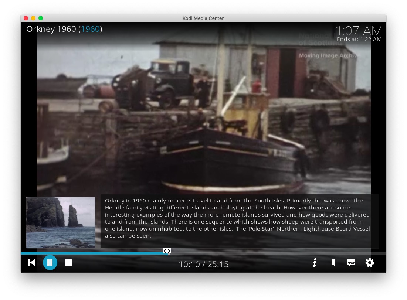Image resolution: width=407 pixels, height=300 pixels.
Task: Select the sea stack thumbnail image
Action: click(x=61, y=222)
